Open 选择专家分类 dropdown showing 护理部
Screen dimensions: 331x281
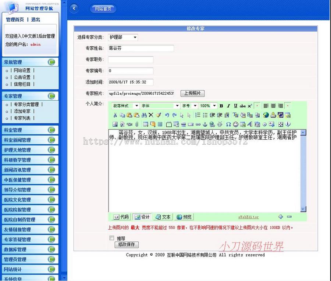click(x=123, y=37)
